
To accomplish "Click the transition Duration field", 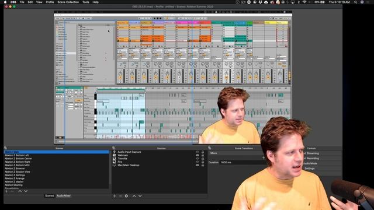I will 243,162.
